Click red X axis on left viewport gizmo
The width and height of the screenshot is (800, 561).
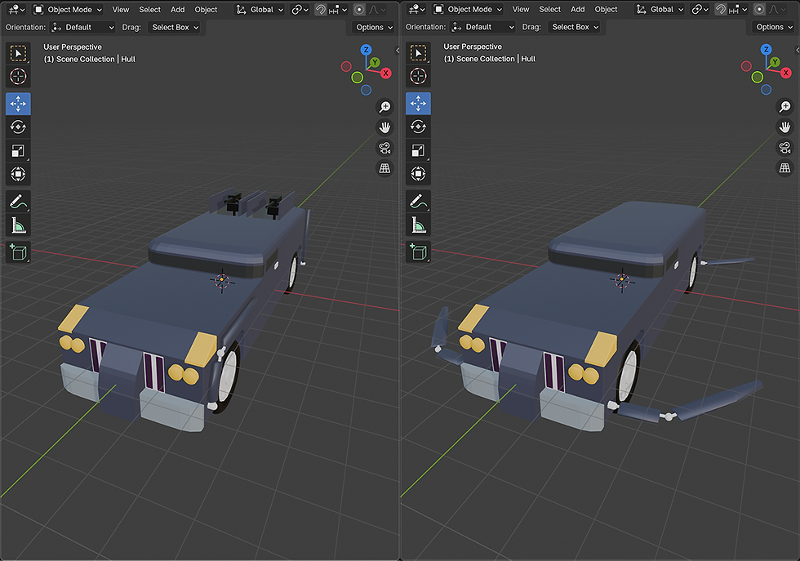click(386, 73)
